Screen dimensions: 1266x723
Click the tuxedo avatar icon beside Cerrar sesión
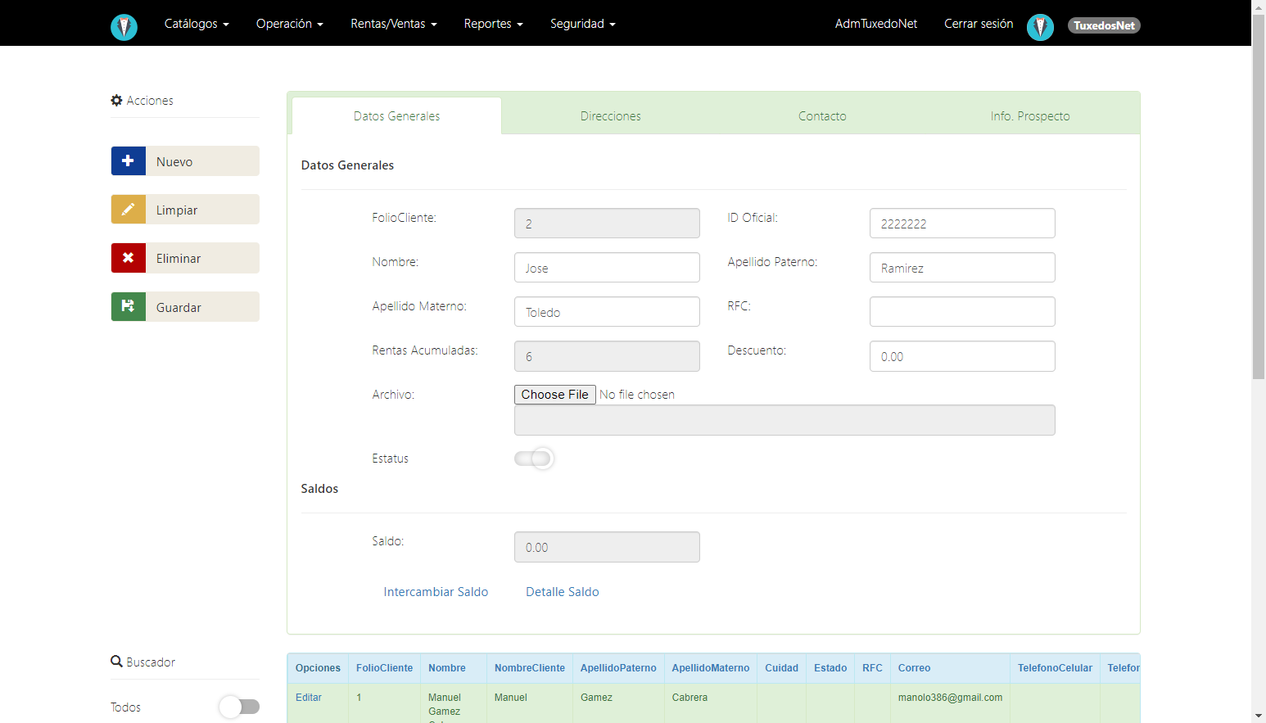(1040, 27)
